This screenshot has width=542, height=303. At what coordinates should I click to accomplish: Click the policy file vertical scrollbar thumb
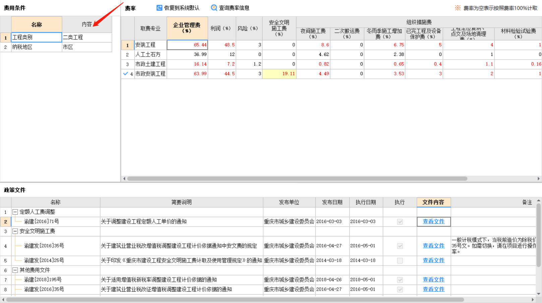click(539, 235)
